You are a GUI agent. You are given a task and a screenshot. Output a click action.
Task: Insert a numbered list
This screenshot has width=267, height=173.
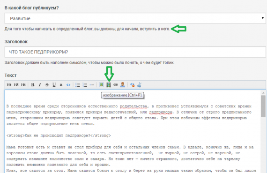click(x=85, y=85)
